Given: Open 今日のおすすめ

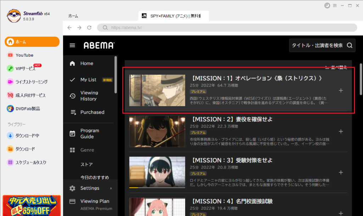Looking at the screenshot, I should click(95, 177).
